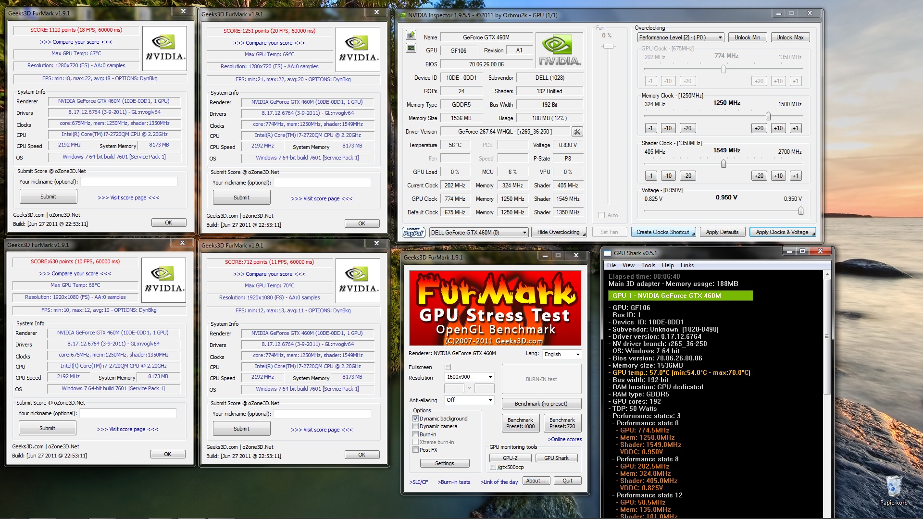Viewport: 923px width, 519px height.
Task: Open the Lang English dropdown
Action: [x=562, y=354]
